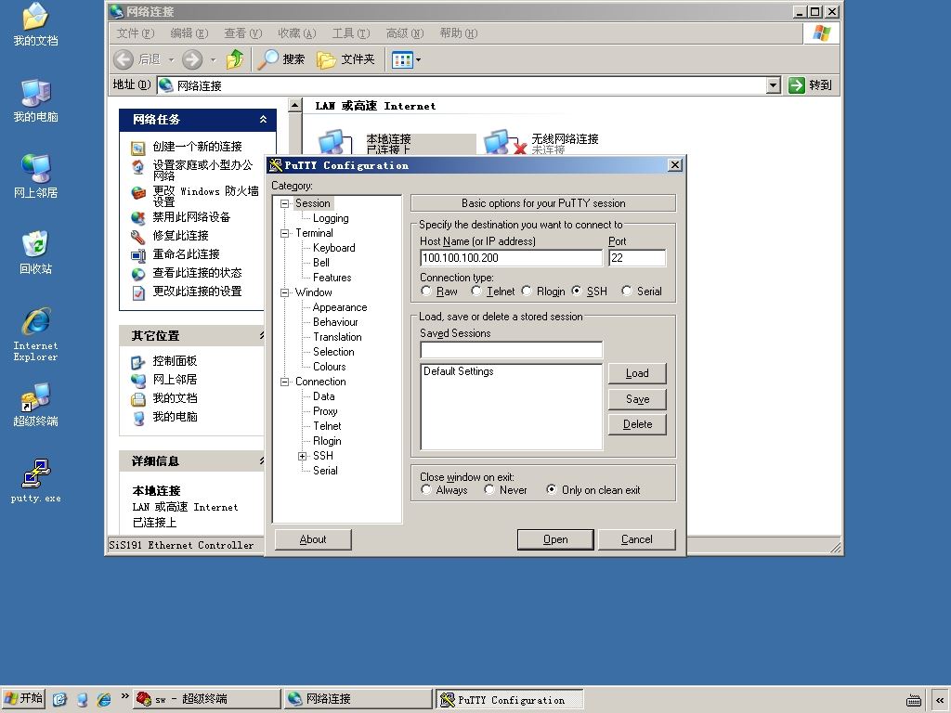This screenshot has width=951, height=713.
Task: Click the up-folder icon in toolbar
Action: [235, 59]
